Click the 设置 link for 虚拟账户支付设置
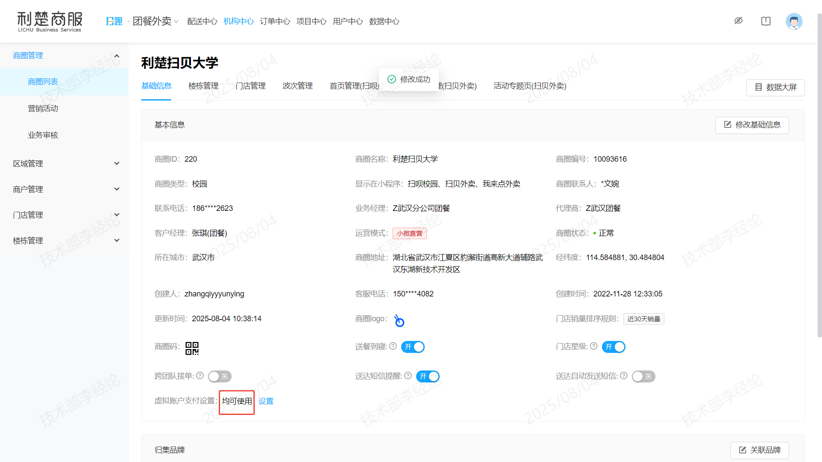The height and width of the screenshot is (462, 822). click(266, 401)
